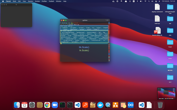Open Spotlight search in menu bar
The width and height of the screenshot is (177, 110).
click(149, 1)
